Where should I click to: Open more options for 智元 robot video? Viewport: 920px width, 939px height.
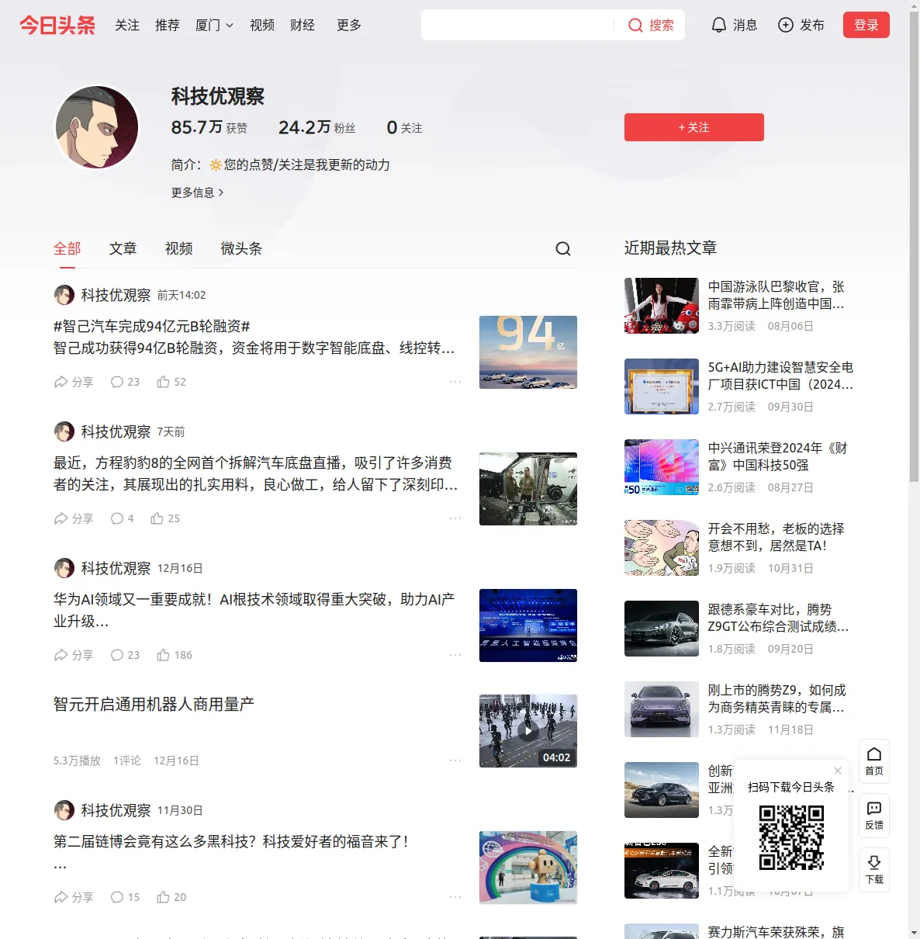[455, 761]
